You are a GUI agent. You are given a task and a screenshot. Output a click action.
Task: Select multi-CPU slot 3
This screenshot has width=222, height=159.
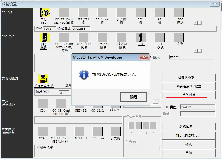146,126
